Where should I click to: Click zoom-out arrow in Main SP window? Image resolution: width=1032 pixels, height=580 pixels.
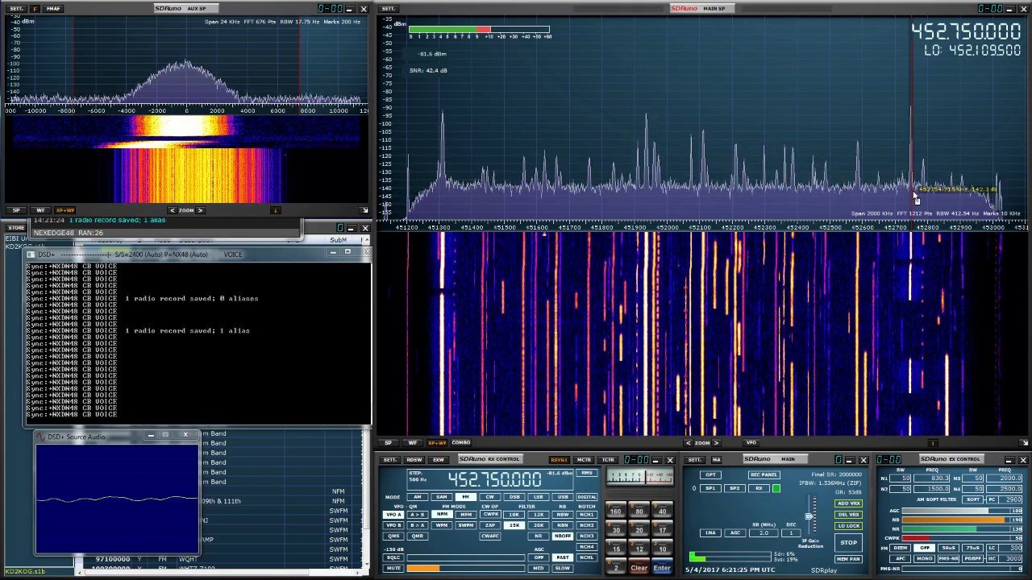(x=688, y=442)
